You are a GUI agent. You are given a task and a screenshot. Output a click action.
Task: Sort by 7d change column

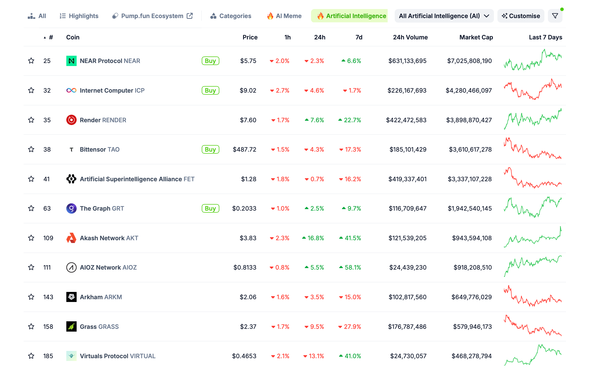point(359,37)
